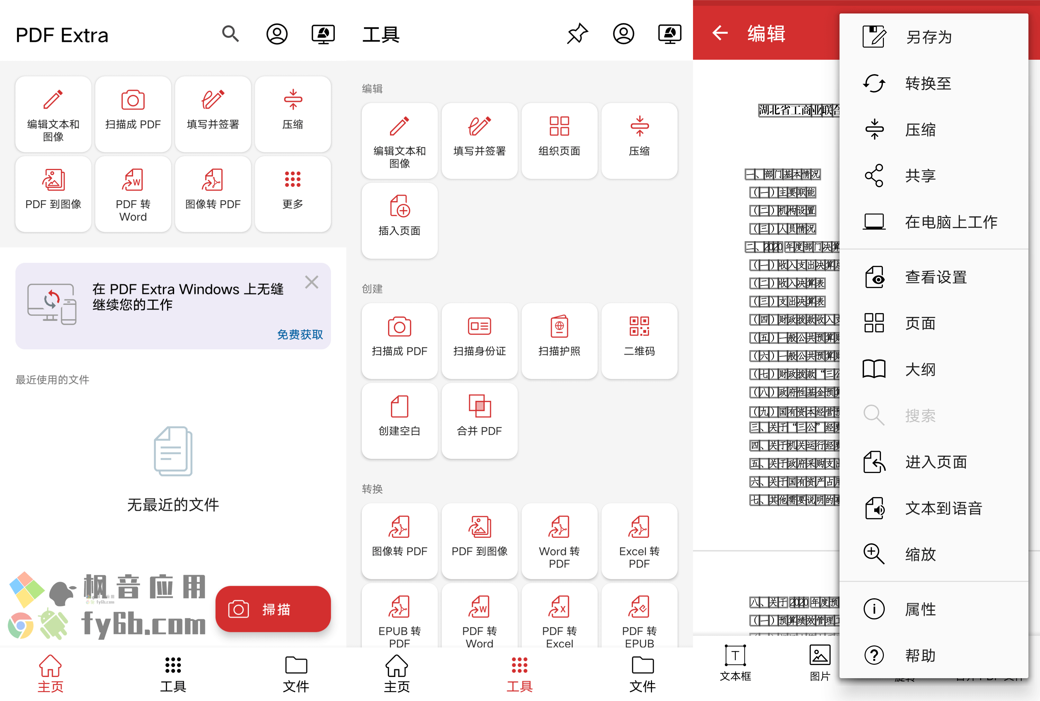Open PDF 到图像 card on home screen
Screen dimensions: 1040x701
coord(53,194)
